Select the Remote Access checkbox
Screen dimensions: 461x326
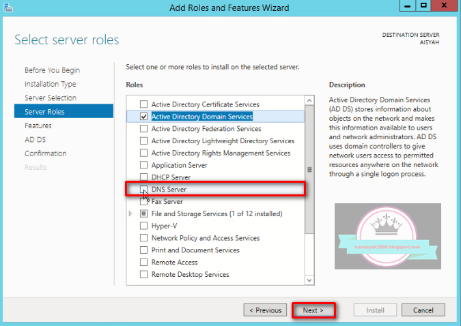coord(143,263)
